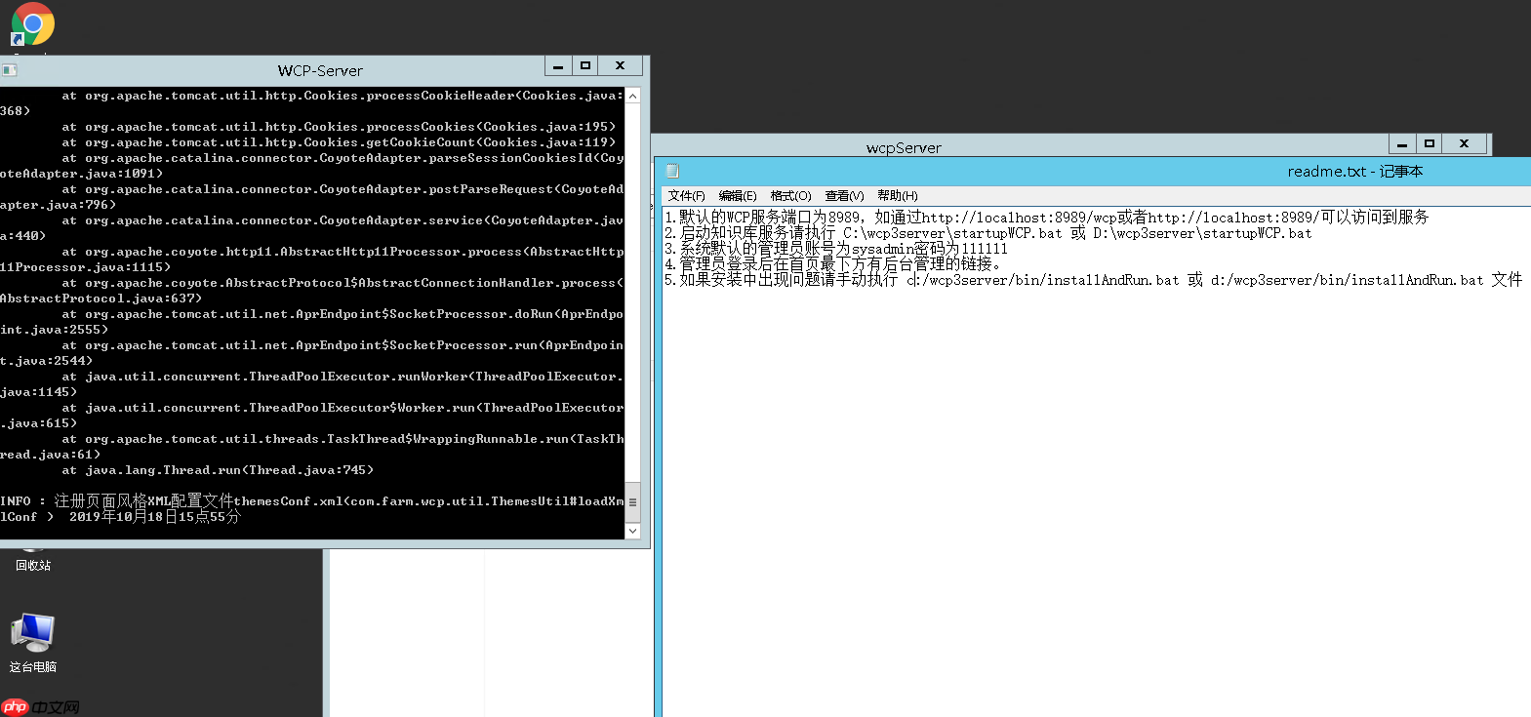Click the Notepad line with sysadmin password 111111

(836, 249)
